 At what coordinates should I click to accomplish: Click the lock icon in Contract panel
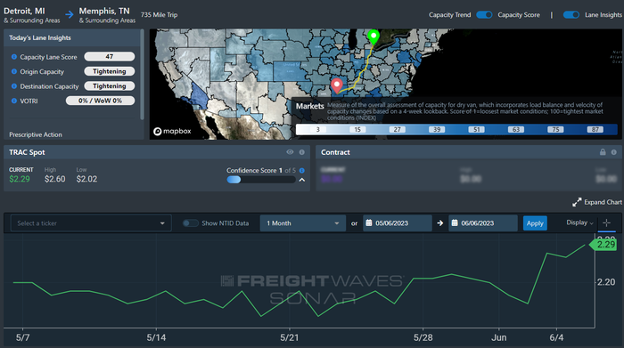coord(603,152)
